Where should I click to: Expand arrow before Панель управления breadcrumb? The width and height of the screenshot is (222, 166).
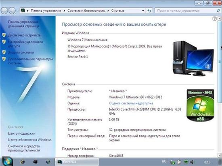tap(28, 11)
